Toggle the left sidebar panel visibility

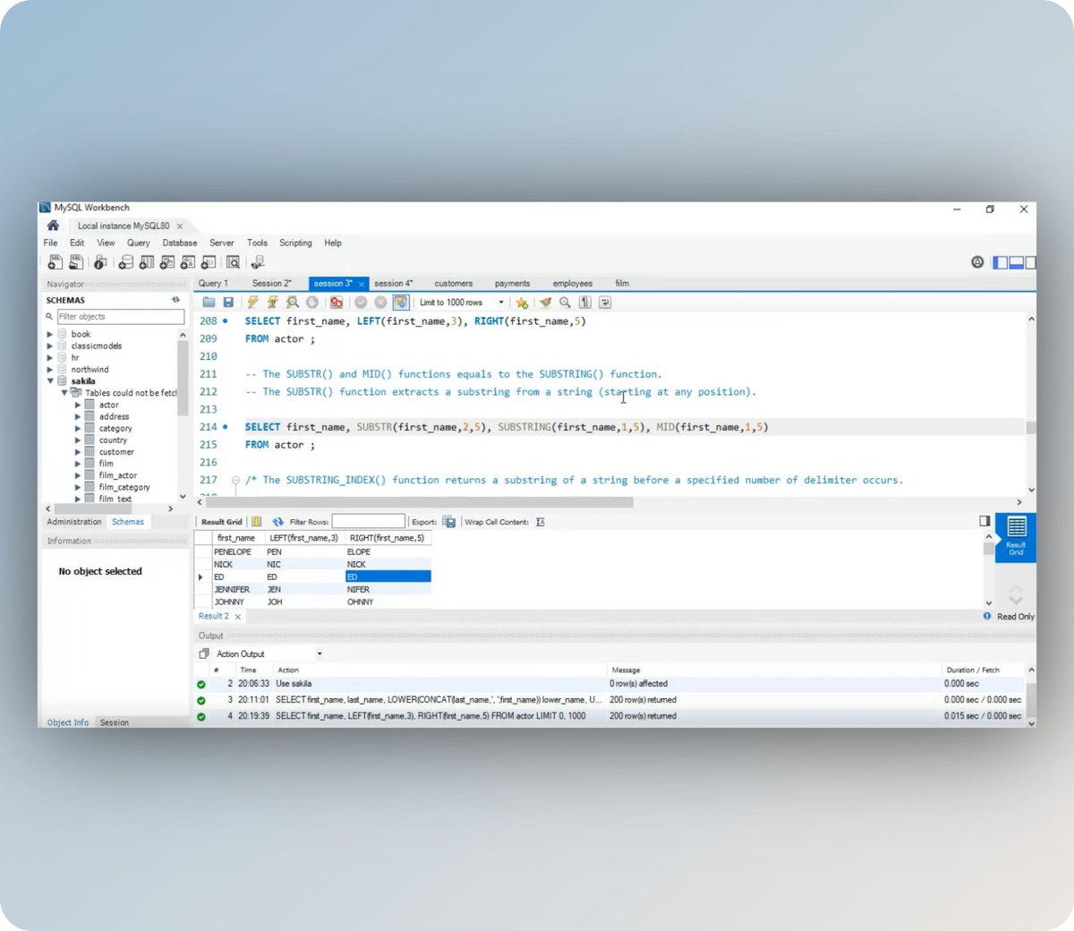click(x=1001, y=262)
